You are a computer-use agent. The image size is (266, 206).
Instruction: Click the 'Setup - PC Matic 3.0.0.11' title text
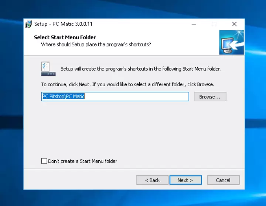pyautogui.click(x=63, y=24)
